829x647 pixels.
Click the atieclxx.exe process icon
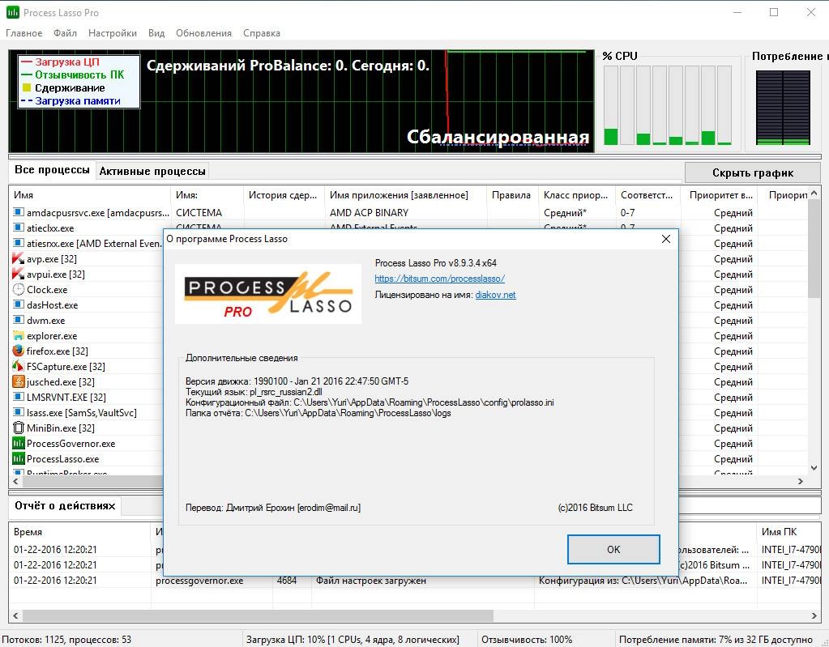click(19, 228)
